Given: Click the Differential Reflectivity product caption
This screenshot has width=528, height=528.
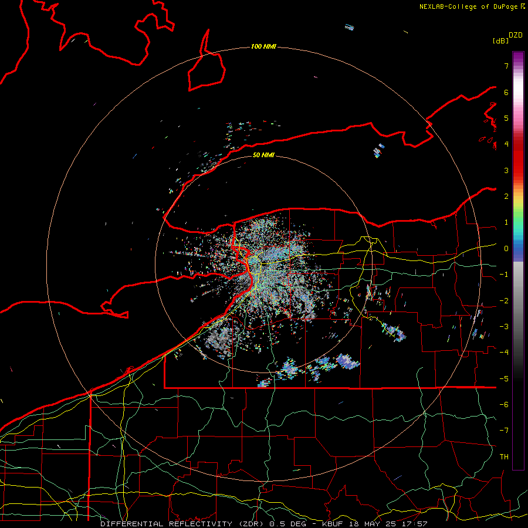Looking at the screenshot, I should (263, 524).
